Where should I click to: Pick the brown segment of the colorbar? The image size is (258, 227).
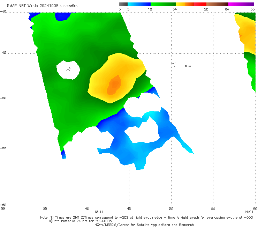coord(217,4)
